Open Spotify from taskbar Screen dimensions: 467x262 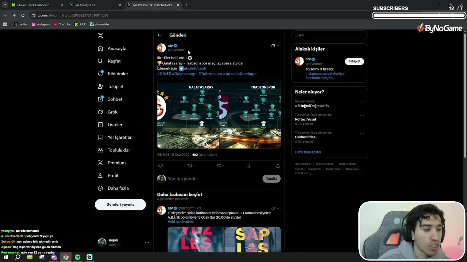77,257
